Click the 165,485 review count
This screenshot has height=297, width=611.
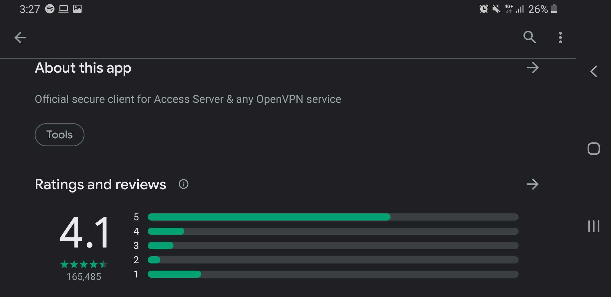pos(84,277)
